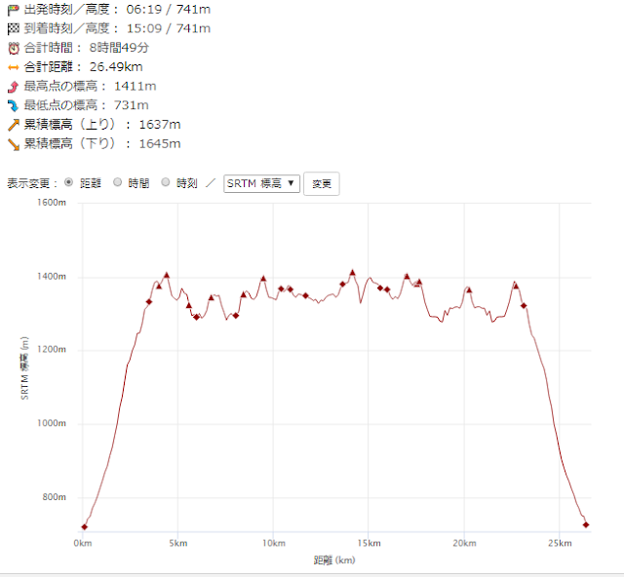624x577 pixels.
Task: Click the 出発時刻/高度 06:19 text
Action: tap(117, 9)
